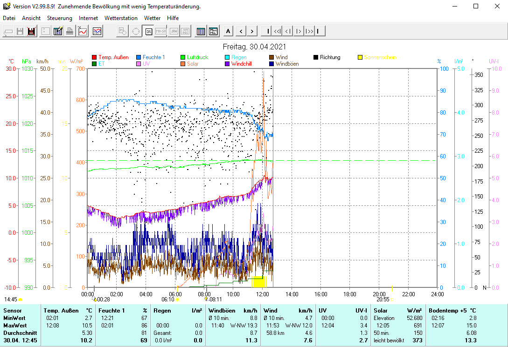Open the Max/Min display icon
The image size is (508, 347).
click(213, 31)
